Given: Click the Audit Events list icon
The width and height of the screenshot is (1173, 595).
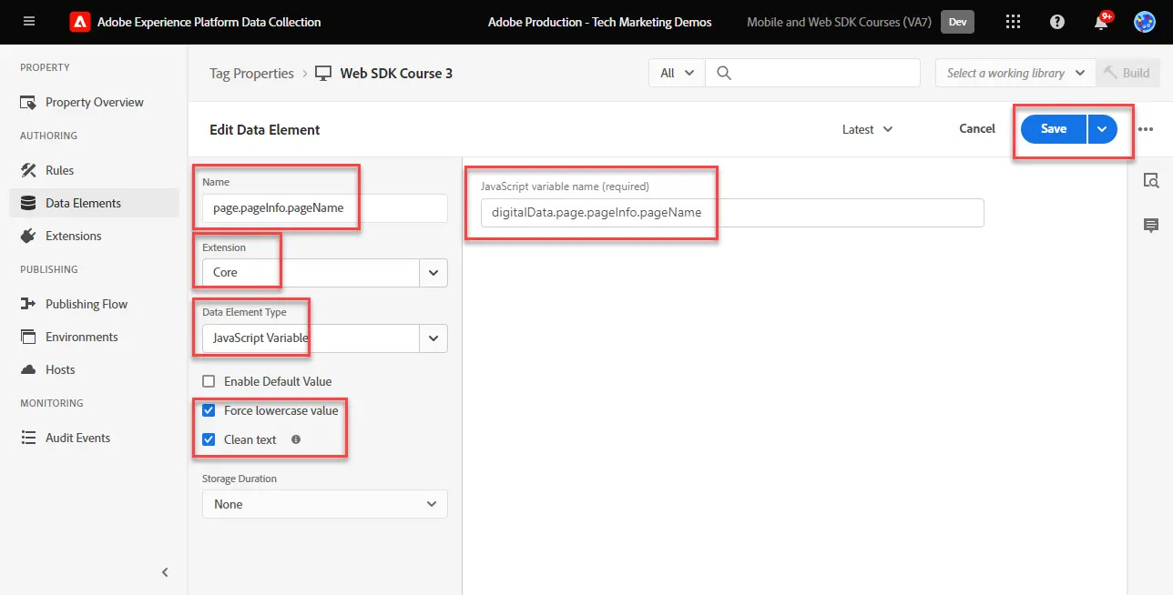Looking at the screenshot, I should click(28, 438).
